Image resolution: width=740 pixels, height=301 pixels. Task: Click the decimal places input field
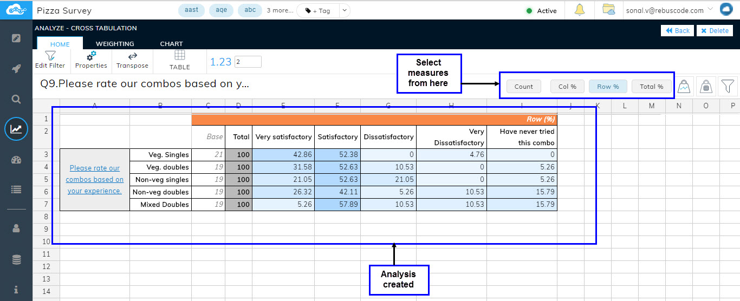(248, 62)
